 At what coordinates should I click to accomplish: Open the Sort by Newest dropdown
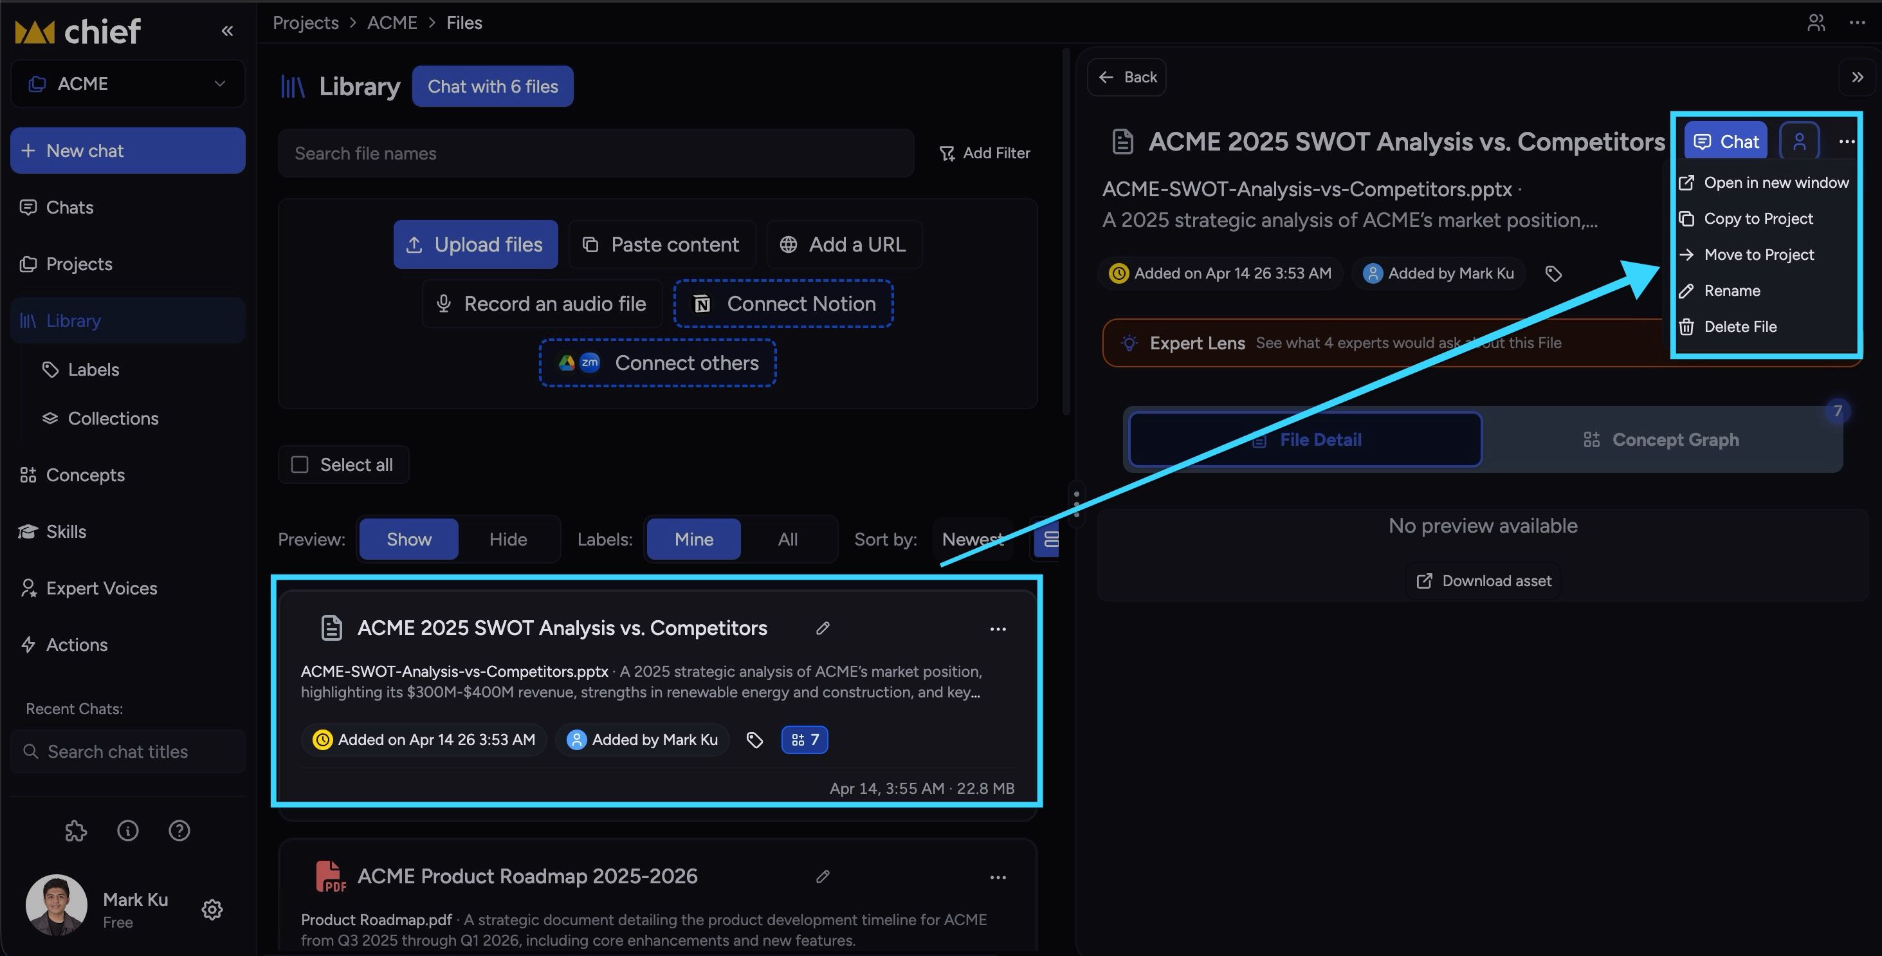(973, 539)
